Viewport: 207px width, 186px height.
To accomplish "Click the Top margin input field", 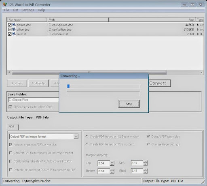I will [x=103, y=163].
